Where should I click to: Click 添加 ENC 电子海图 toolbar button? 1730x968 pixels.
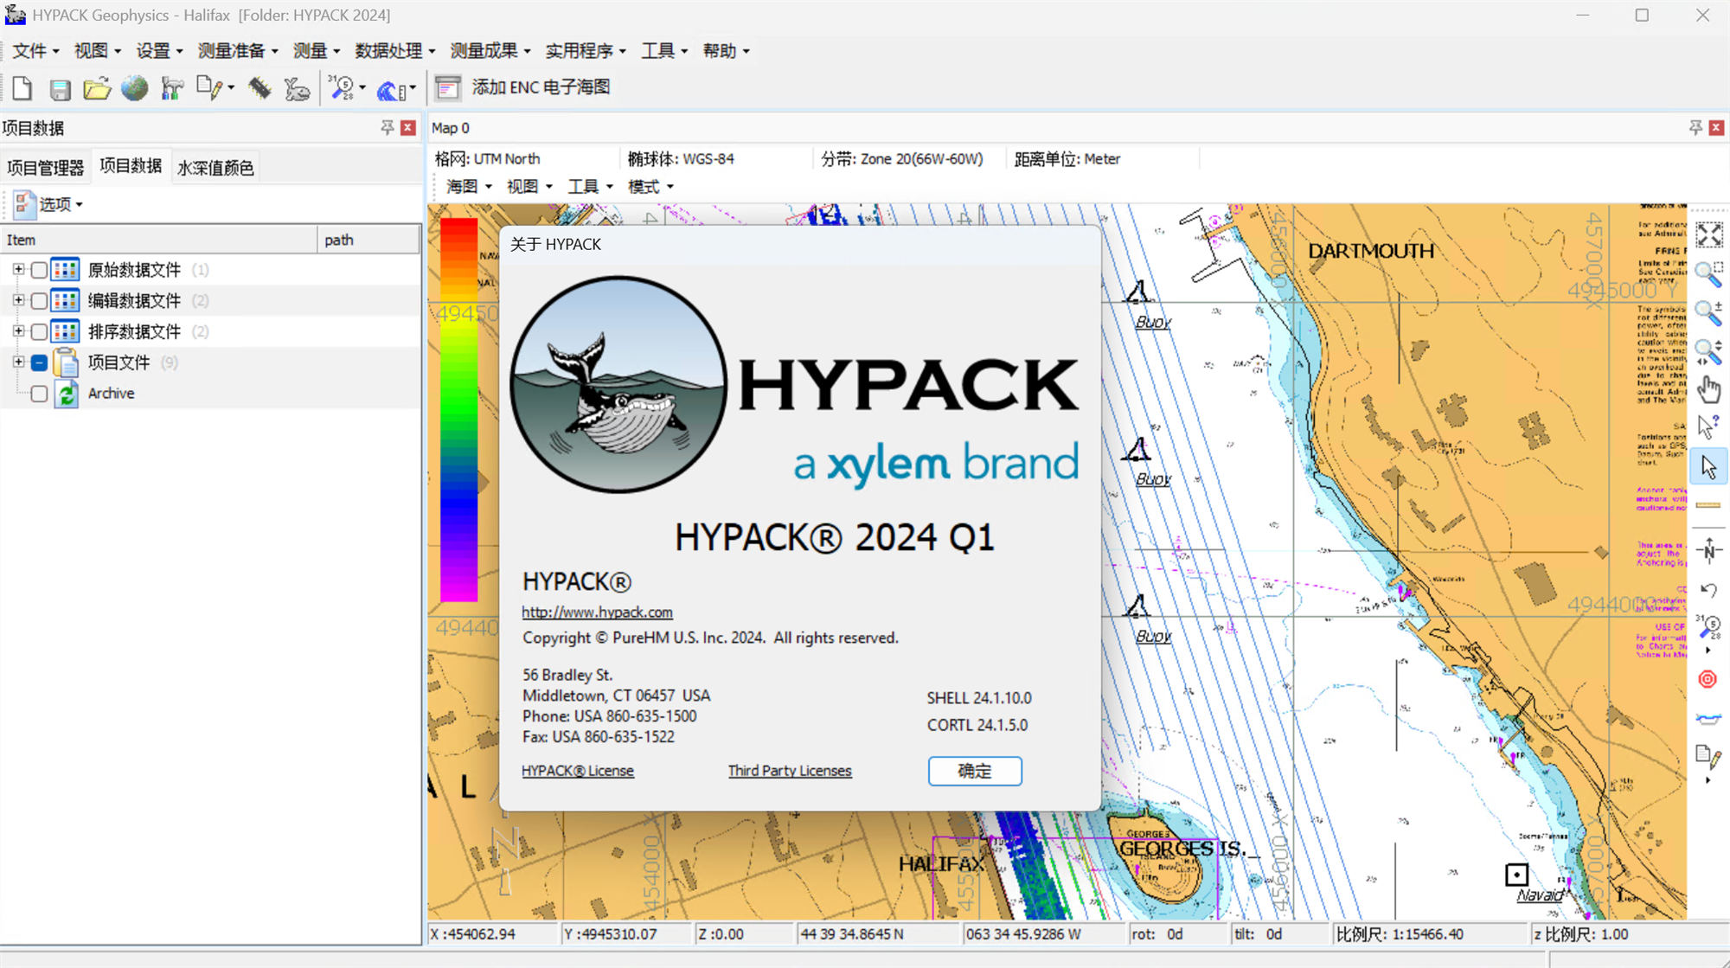[x=541, y=87]
